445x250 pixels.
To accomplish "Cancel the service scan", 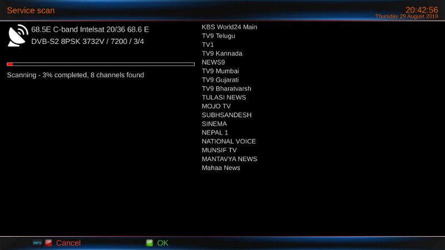I will 68,243.
